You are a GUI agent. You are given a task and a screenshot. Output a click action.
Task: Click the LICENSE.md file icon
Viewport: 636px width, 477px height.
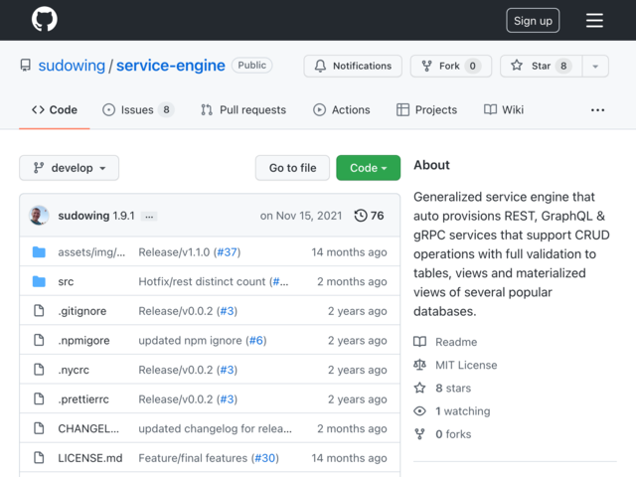click(39, 457)
